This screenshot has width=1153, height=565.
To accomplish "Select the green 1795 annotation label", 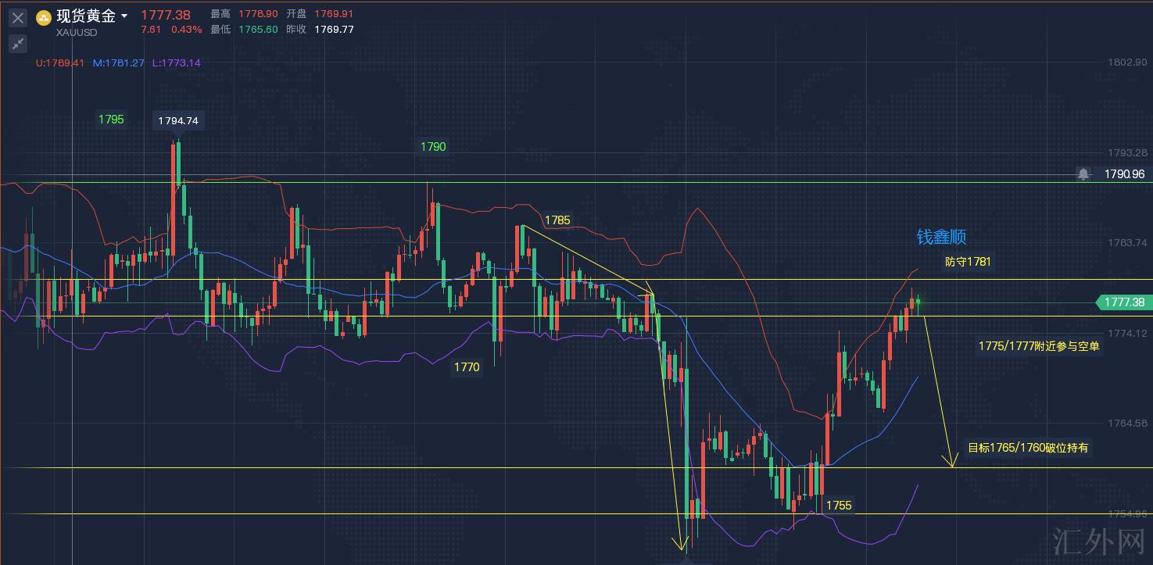I will click(x=111, y=120).
